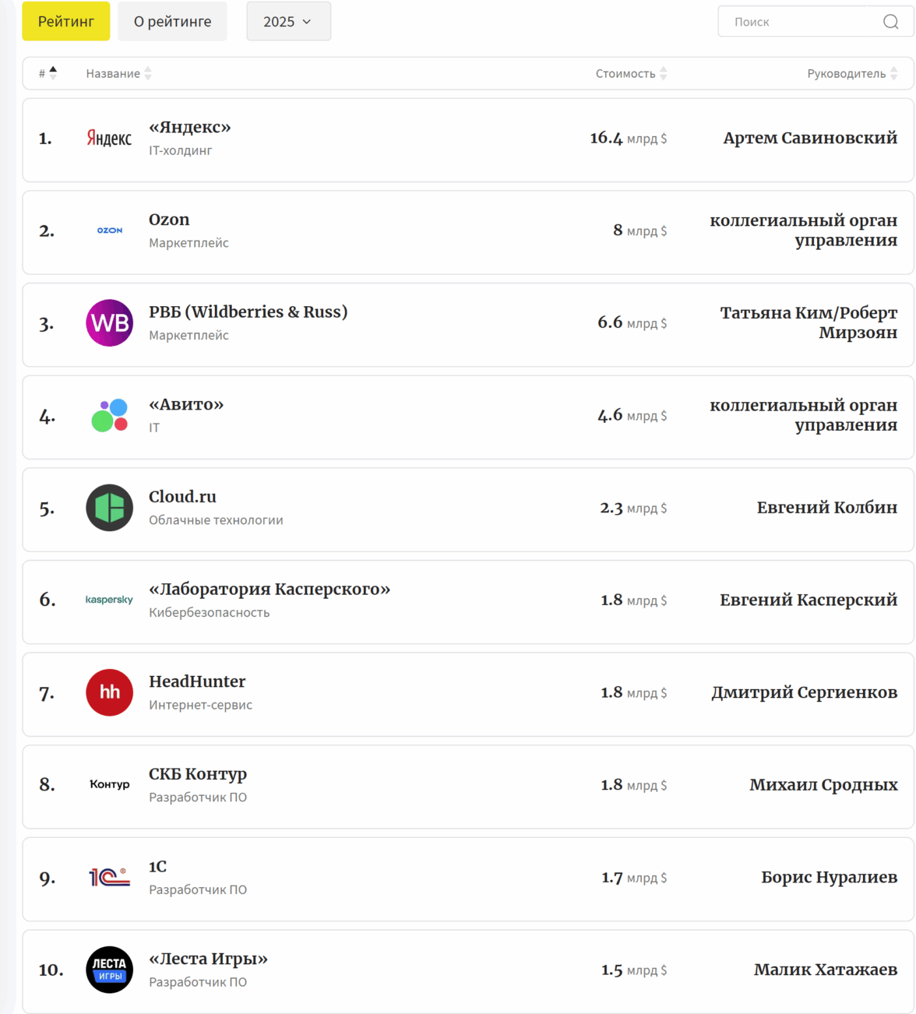Screen dimensions: 916x1014
Task: Sort the list by Стоимость
Action: (x=631, y=73)
